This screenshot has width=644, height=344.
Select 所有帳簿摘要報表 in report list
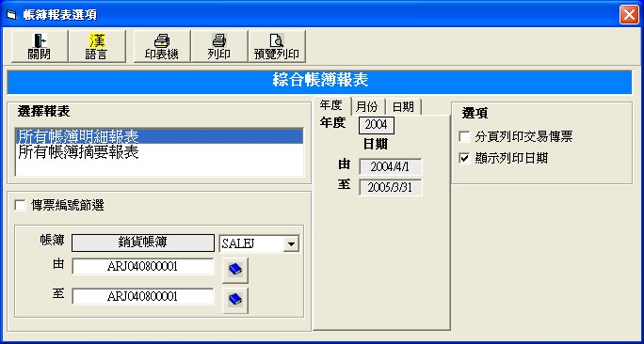click(x=159, y=152)
